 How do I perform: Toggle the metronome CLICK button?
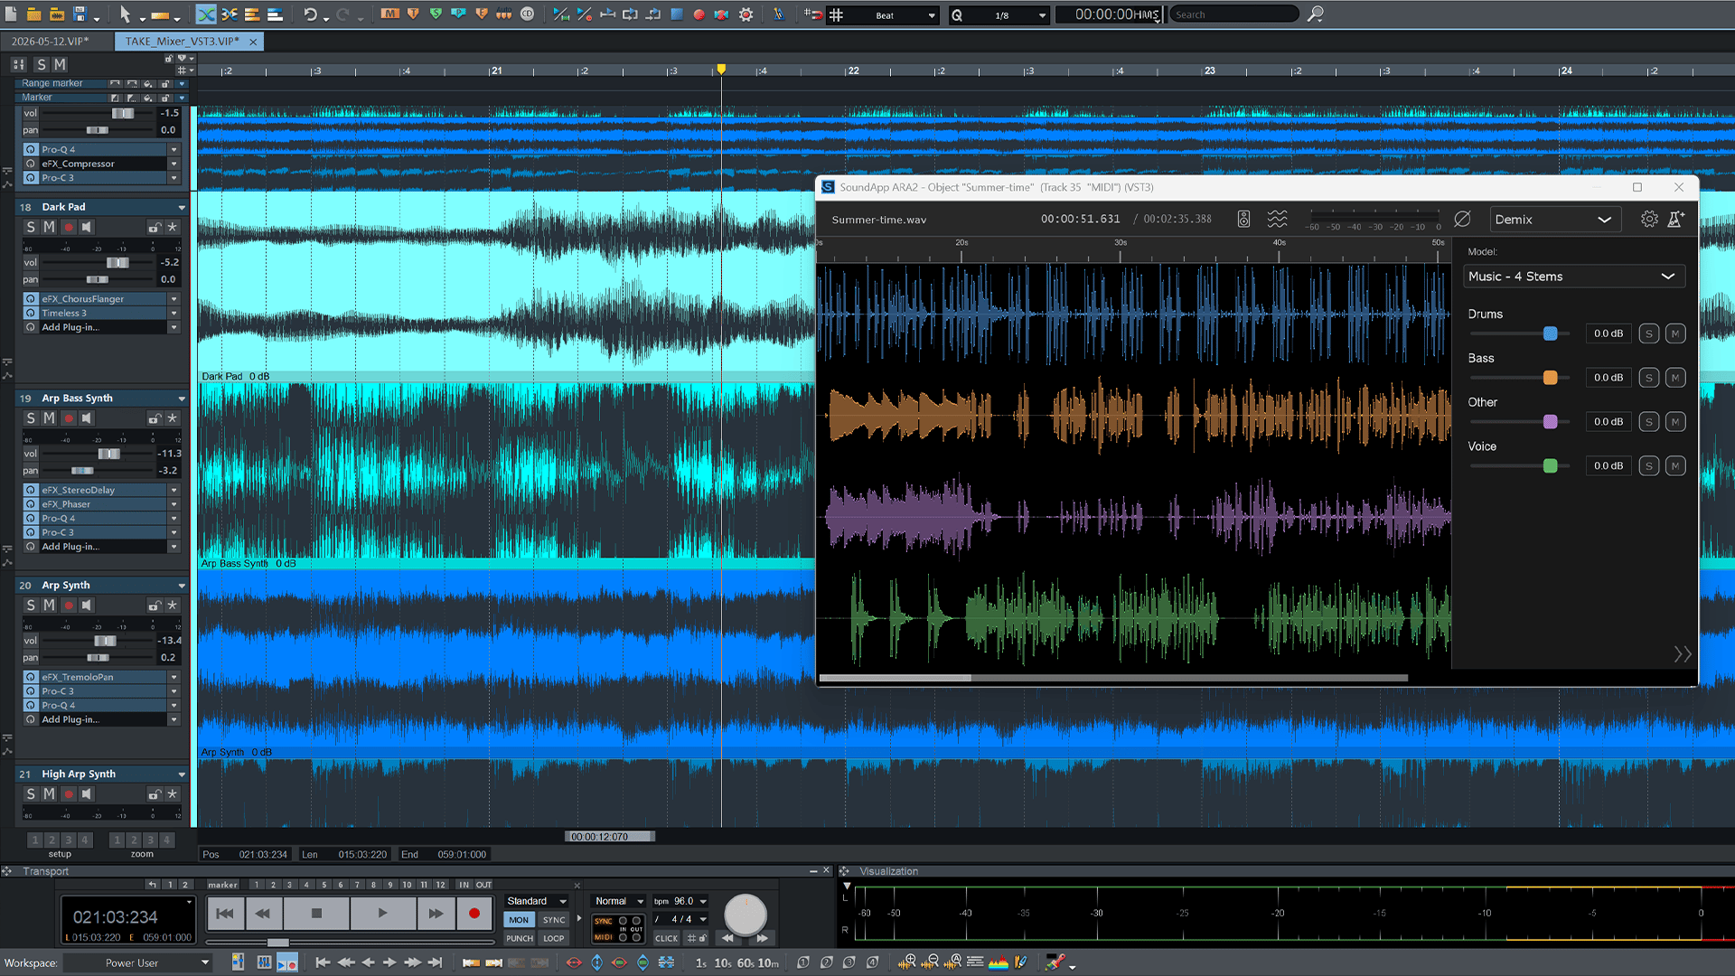(667, 938)
